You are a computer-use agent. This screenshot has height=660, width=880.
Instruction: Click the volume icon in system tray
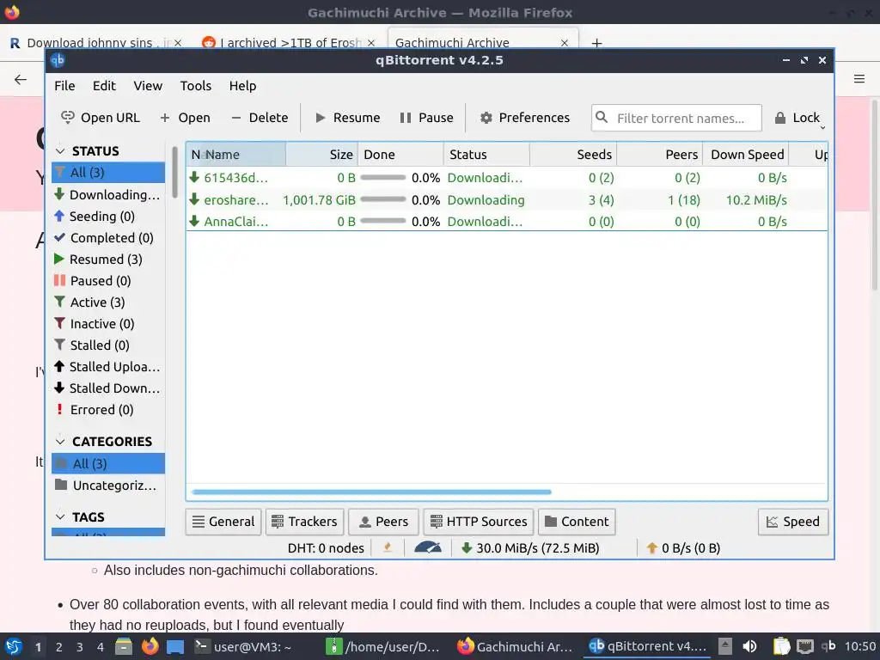(x=749, y=646)
